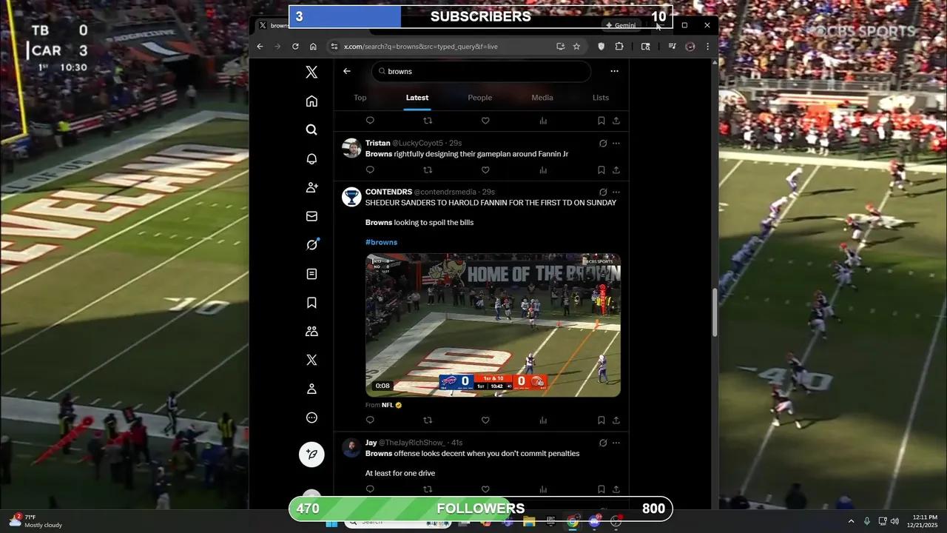Viewport: 947px width, 533px height.
Task: Click the white Post compose button
Action: click(311, 454)
